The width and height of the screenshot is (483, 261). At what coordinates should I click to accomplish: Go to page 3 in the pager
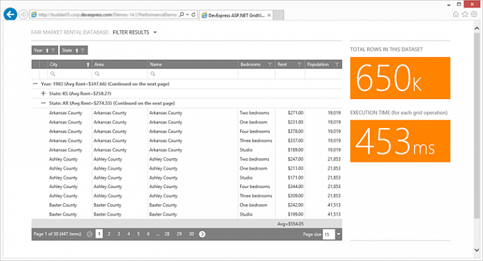coord(119,234)
